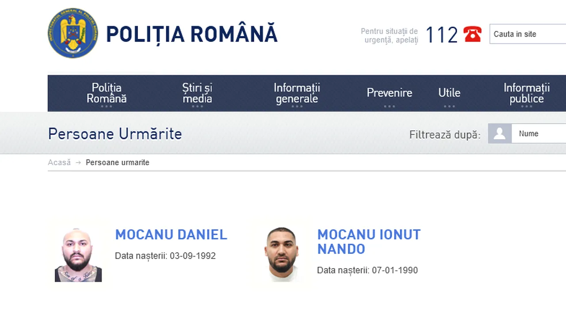Viewport: 566px width, 318px height.
Task: Go to Acasă via breadcrumb
Action: [59, 163]
